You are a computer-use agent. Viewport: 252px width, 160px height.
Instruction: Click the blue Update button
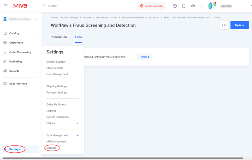click(x=239, y=25)
